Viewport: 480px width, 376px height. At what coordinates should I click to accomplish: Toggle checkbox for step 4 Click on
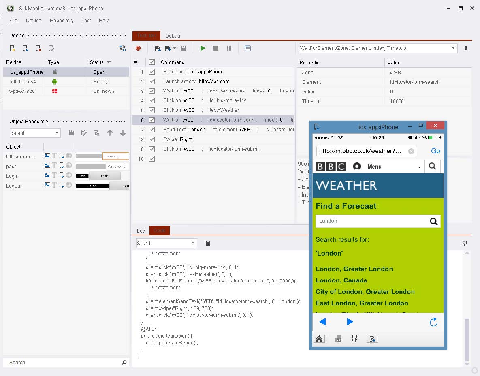151,100
